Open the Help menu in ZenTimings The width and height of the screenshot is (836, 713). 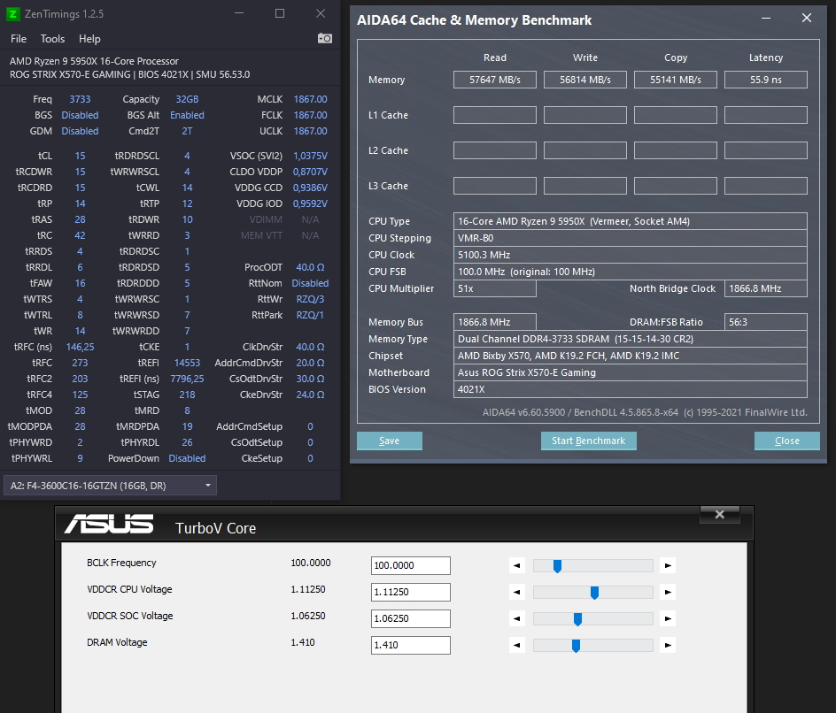click(89, 39)
